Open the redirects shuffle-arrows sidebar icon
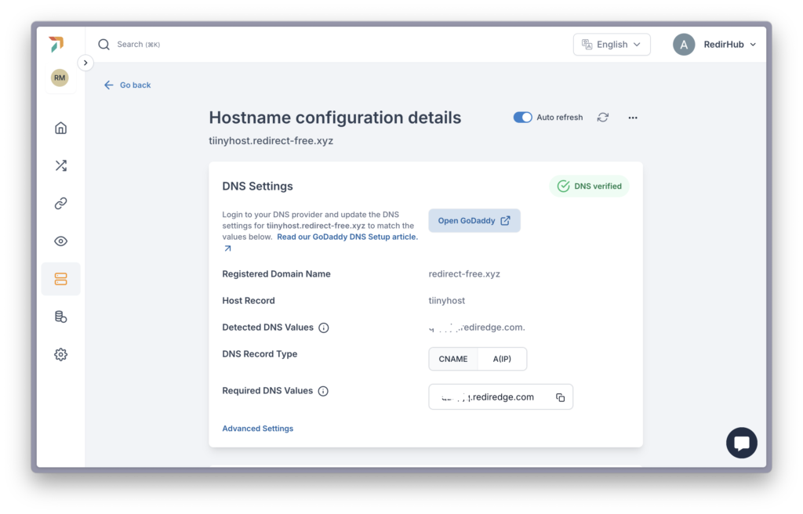Image resolution: width=803 pixels, height=514 pixels. point(60,165)
